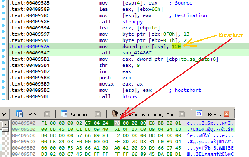Screen dimensions: 249x157
Task: Click hex row address 004095A0
Action: 24,123
